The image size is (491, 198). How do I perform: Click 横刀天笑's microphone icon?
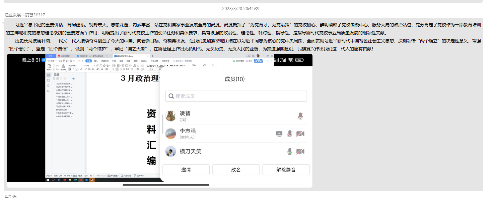click(x=290, y=152)
